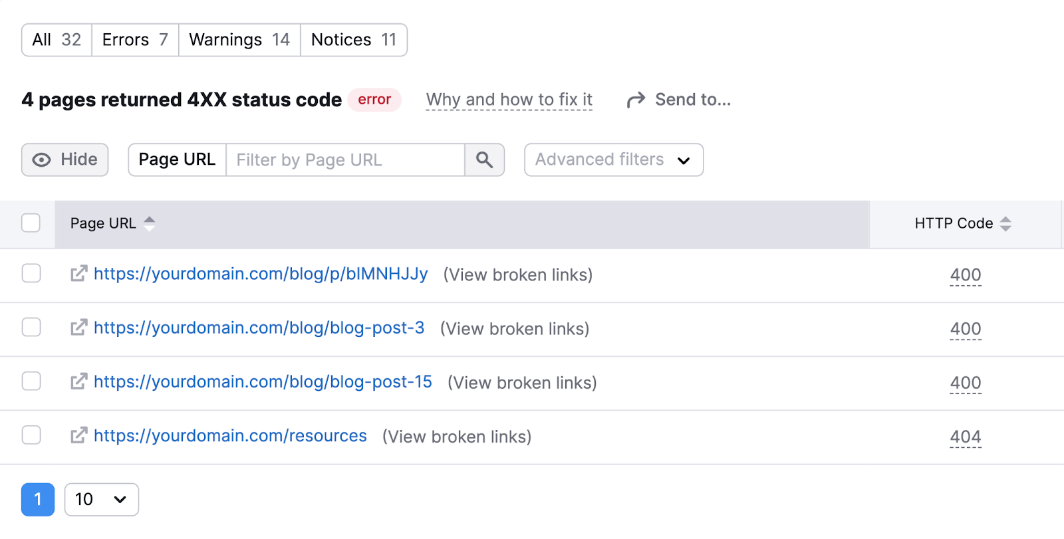Click the search magnifier icon button
This screenshot has height=539, width=1064.
tap(484, 160)
